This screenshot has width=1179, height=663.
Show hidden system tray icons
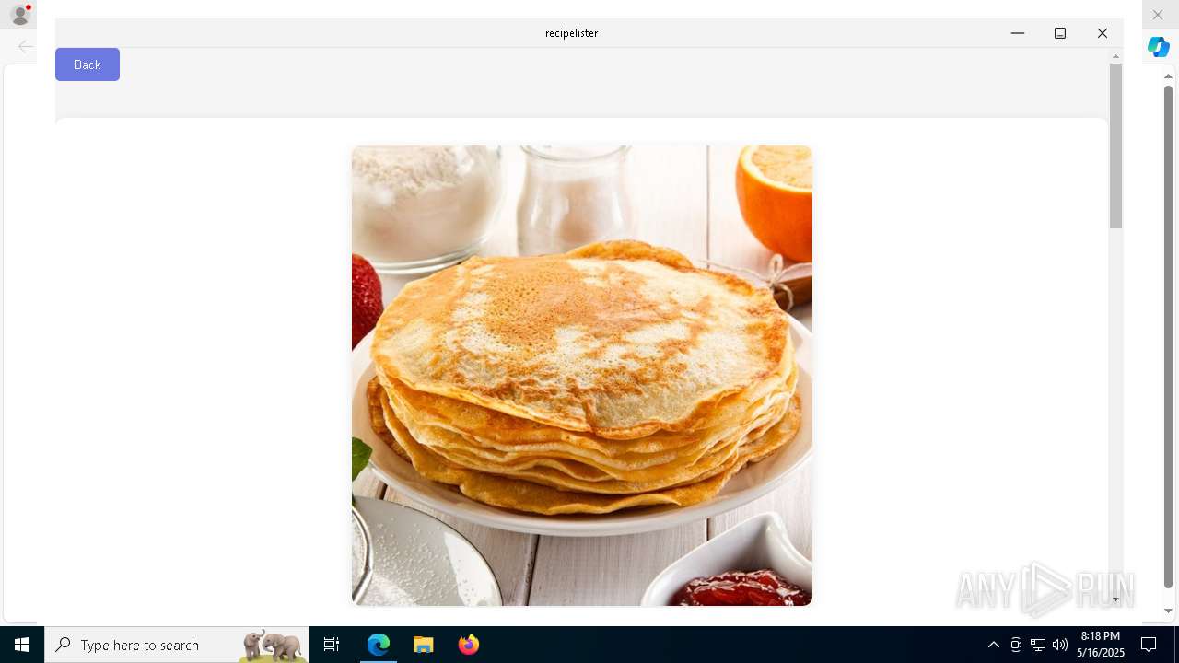click(994, 645)
